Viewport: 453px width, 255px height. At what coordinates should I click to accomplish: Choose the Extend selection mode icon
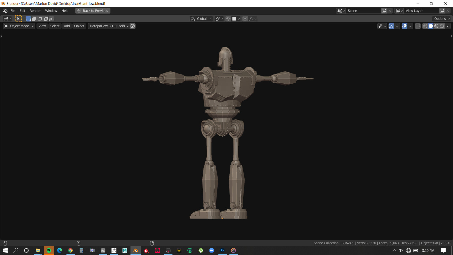coord(34,19)
